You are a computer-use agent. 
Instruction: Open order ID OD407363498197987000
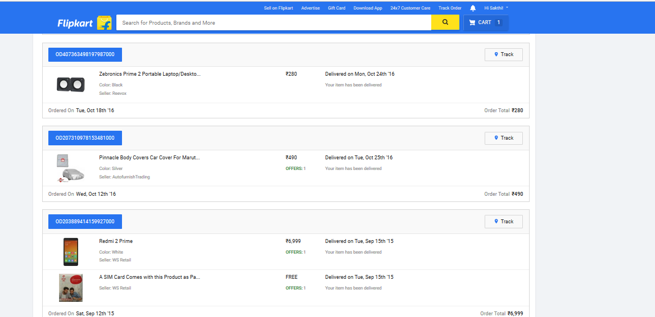click(85, 54)
